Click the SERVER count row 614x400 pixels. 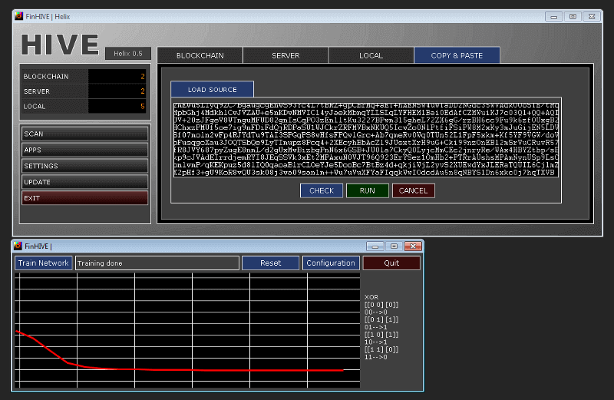pyautogui.click(x=84, y=91)
